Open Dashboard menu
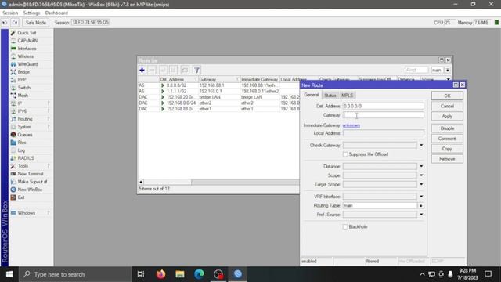This screenshot has height=282, width=501. point(56,13)
